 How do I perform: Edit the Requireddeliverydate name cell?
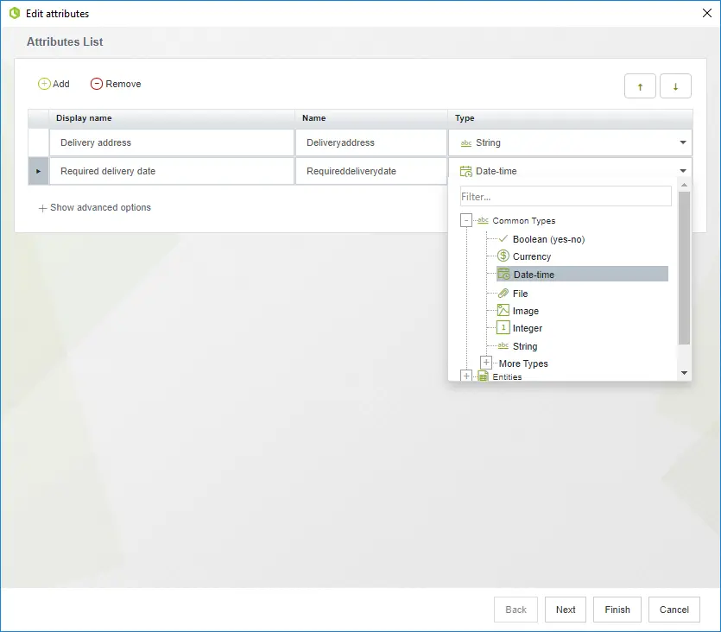point(371,171)
